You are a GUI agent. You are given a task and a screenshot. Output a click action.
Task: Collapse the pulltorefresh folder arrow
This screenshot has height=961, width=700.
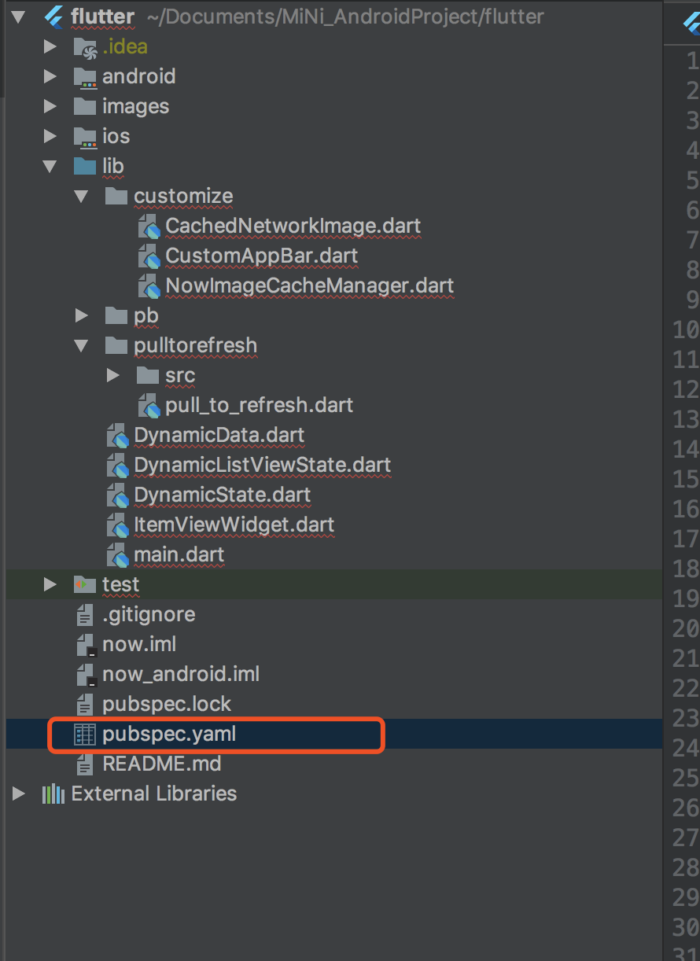click(82, 346)
